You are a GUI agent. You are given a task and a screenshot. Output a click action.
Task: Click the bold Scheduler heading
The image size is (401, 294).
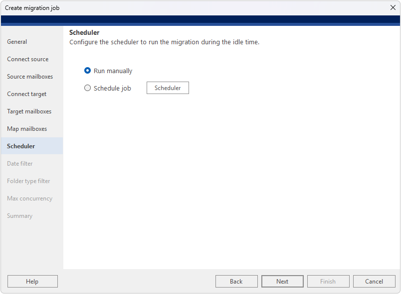pos(84,32)
